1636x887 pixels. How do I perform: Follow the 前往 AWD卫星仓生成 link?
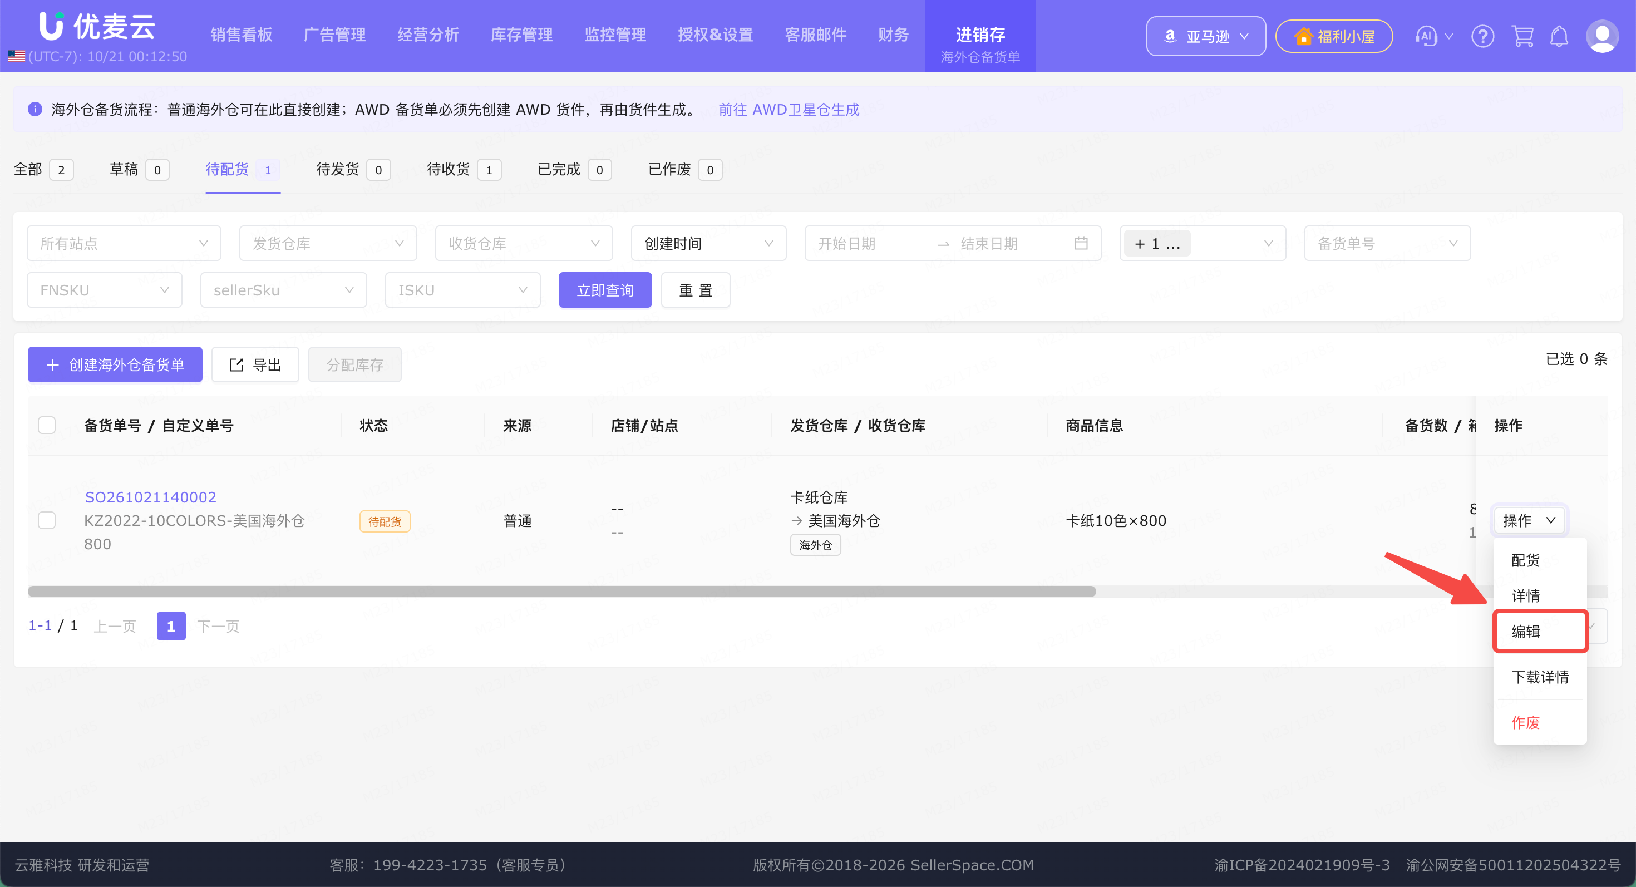pyautogui.click(x=789, y=109)
